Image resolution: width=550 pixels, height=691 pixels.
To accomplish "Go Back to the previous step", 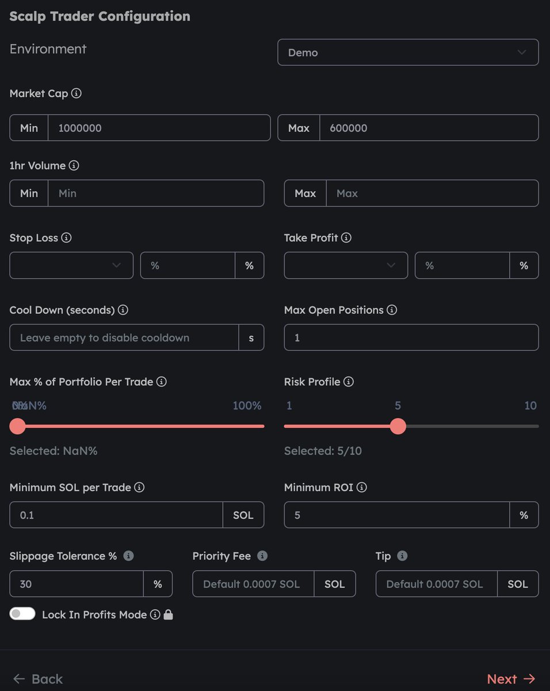I will 37,679.
